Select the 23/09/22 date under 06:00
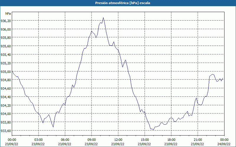The height and width of the screenshot is (147, 236). (x=65, y=144)
